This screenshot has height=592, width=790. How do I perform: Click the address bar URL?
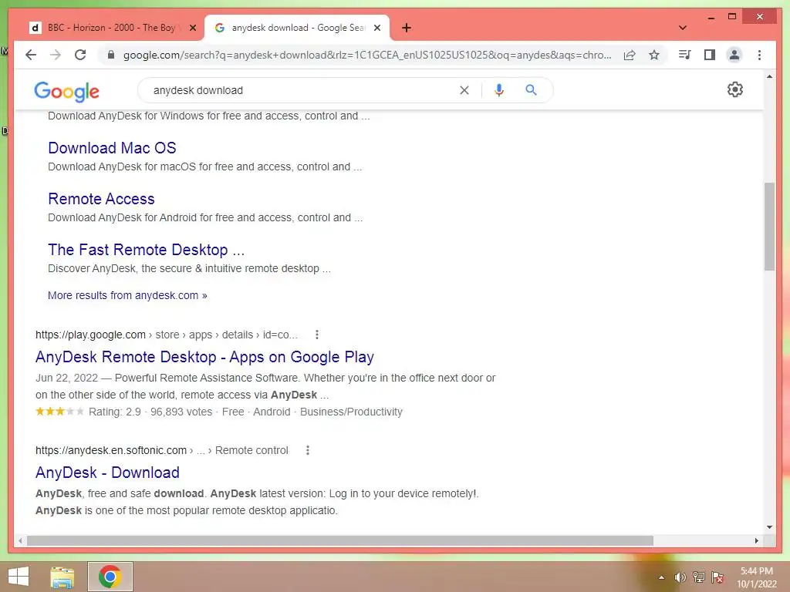point(367,55)
